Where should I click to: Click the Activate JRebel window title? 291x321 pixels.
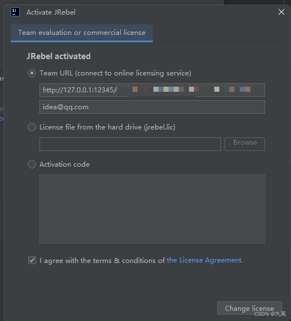[x=51, y=12]
